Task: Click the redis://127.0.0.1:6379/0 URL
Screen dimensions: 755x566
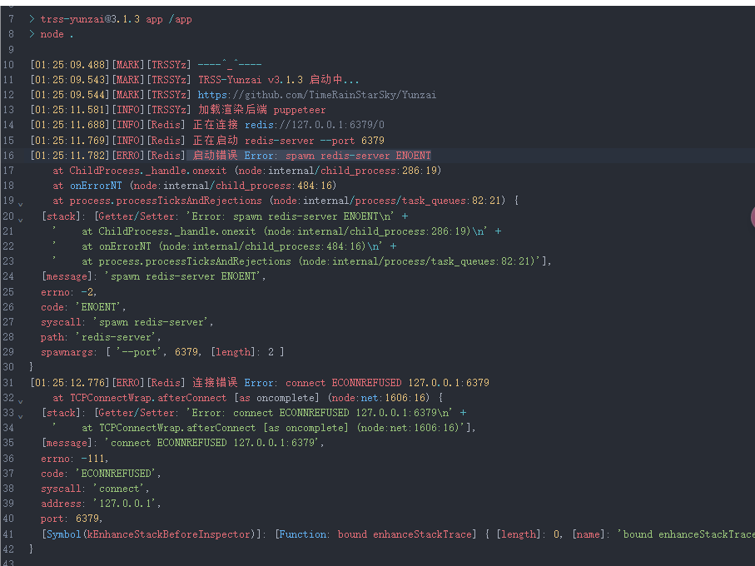Action: 315,125
